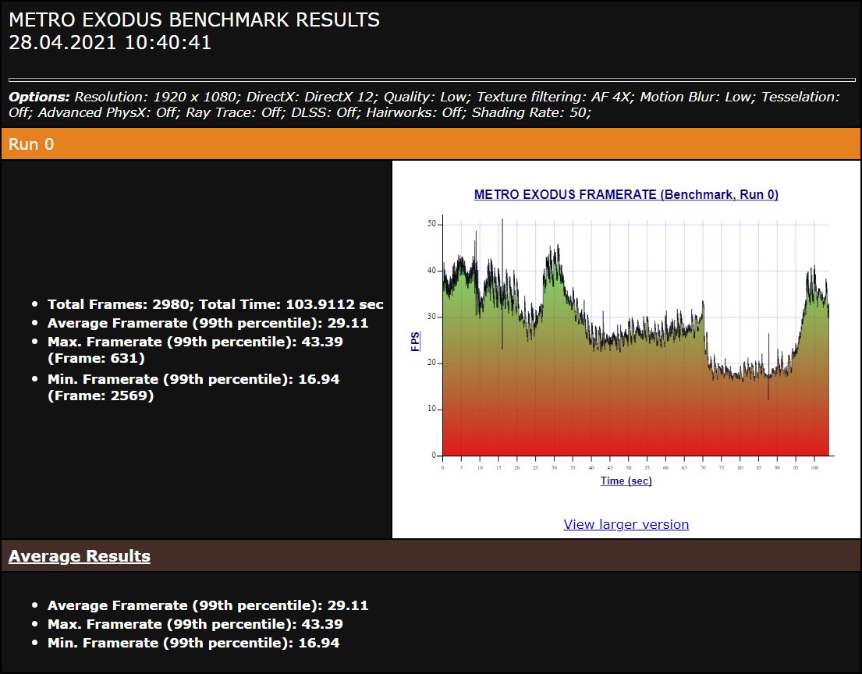Click Average Results Average Framerate 29.11

(208, 605)
